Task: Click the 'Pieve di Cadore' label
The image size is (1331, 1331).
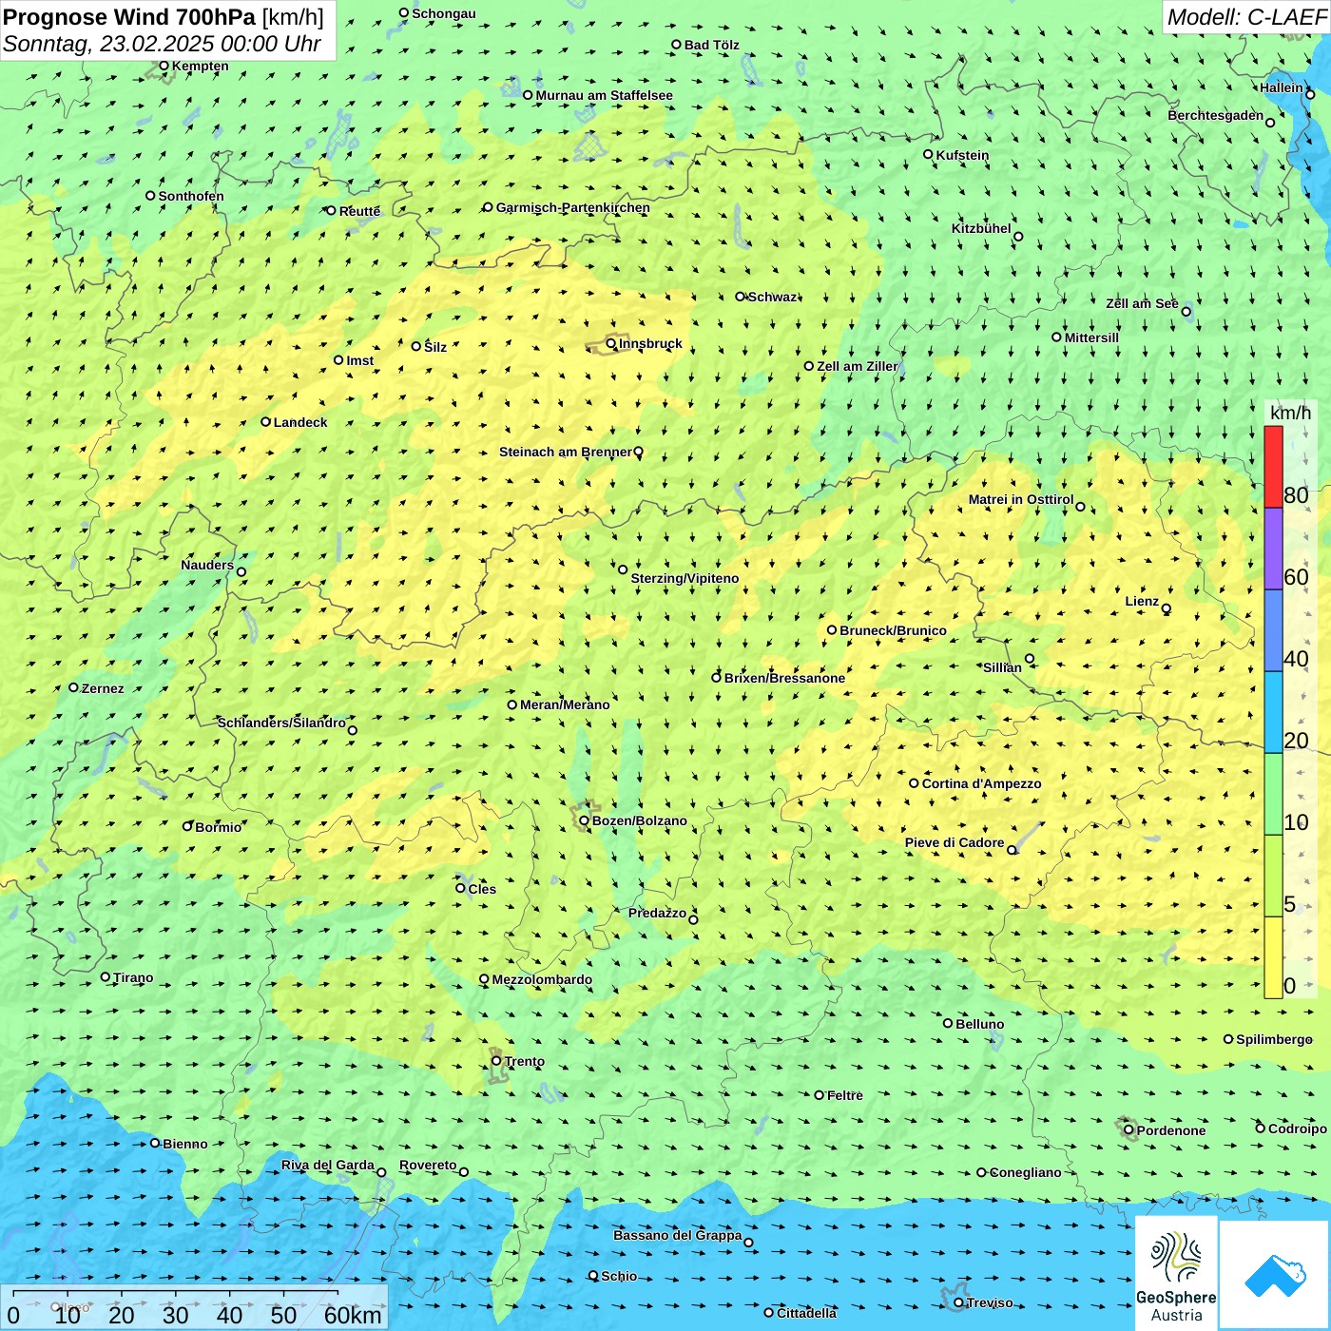Action: (955, 842)
